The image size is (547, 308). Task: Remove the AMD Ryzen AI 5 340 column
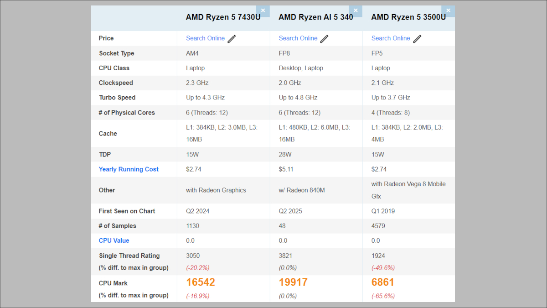(x=356, y=11)
